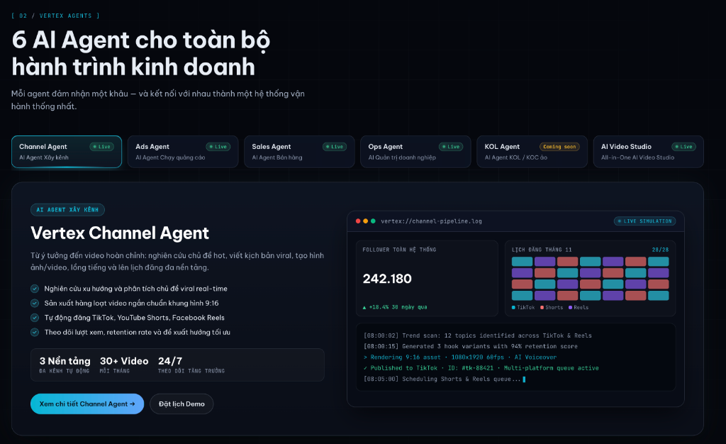
Task: Select the Channel Agent tab
Action: (67, 151)
